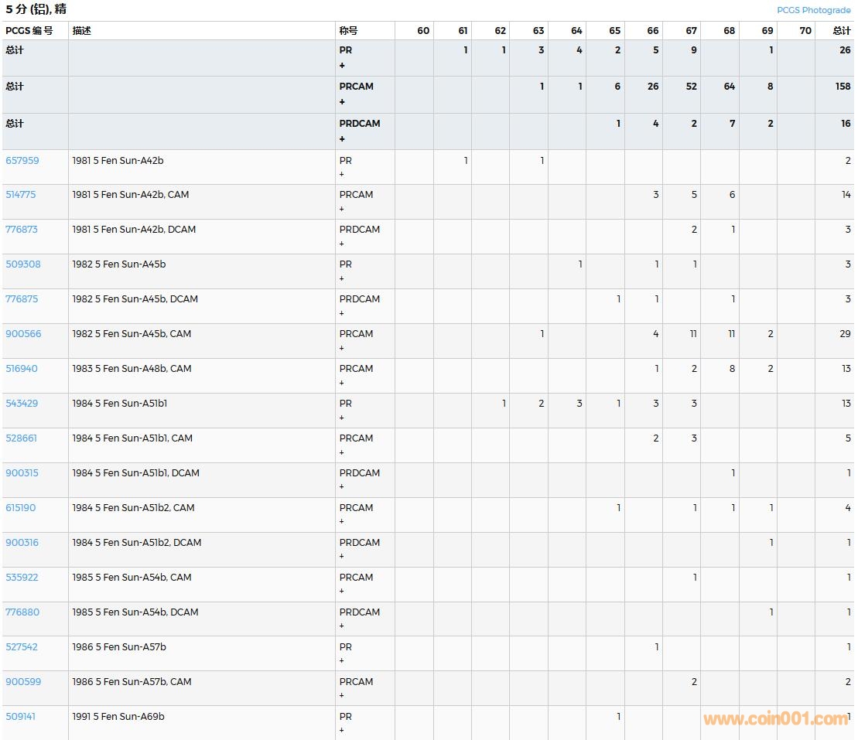Click PCGS number 615190

[x=21, y=508]
